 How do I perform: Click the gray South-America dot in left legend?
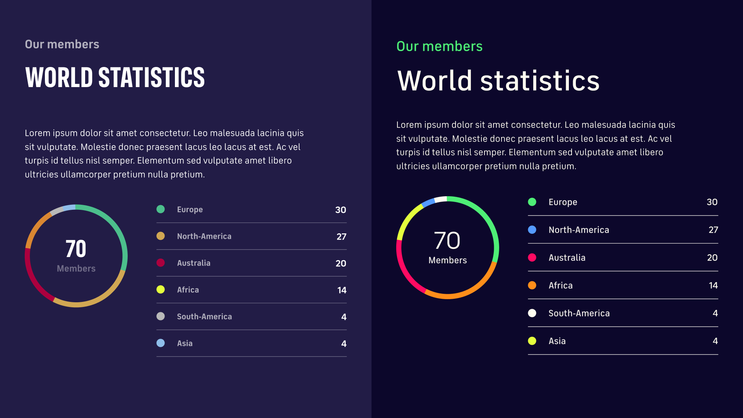(161, 316)
